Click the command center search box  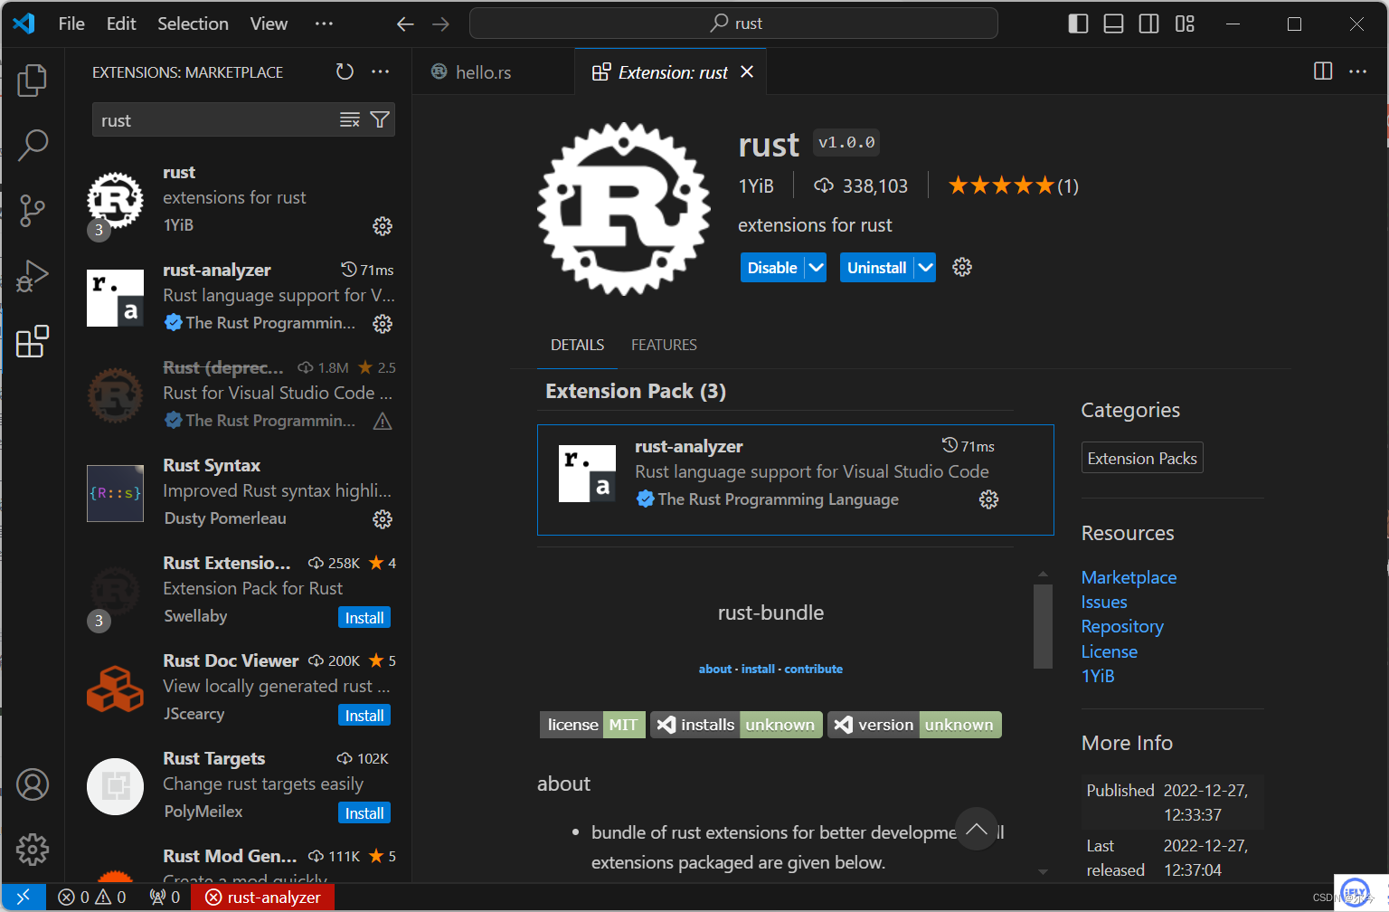[733, 24]
